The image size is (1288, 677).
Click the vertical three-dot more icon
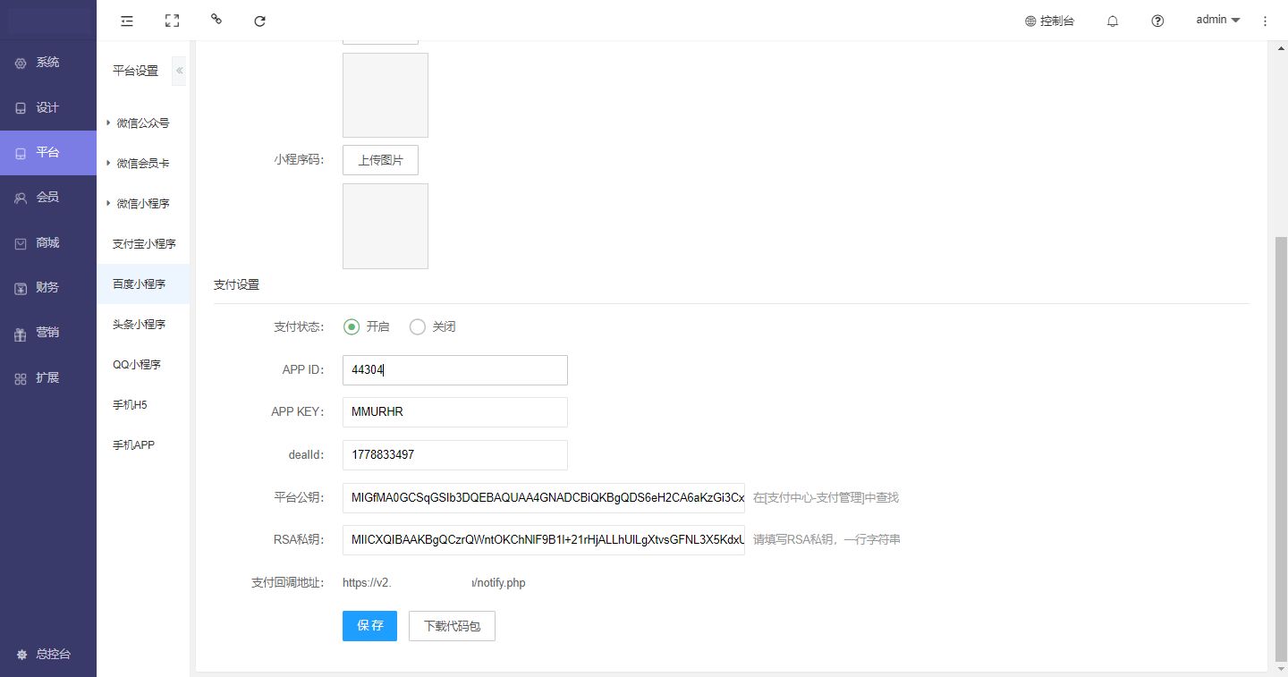pos(1265,21)
